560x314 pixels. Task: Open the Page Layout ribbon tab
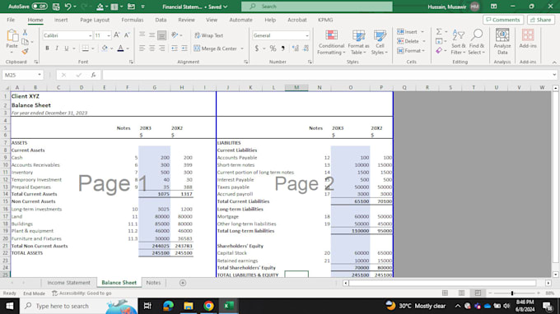pyautogui.click(x=95, y=20)
